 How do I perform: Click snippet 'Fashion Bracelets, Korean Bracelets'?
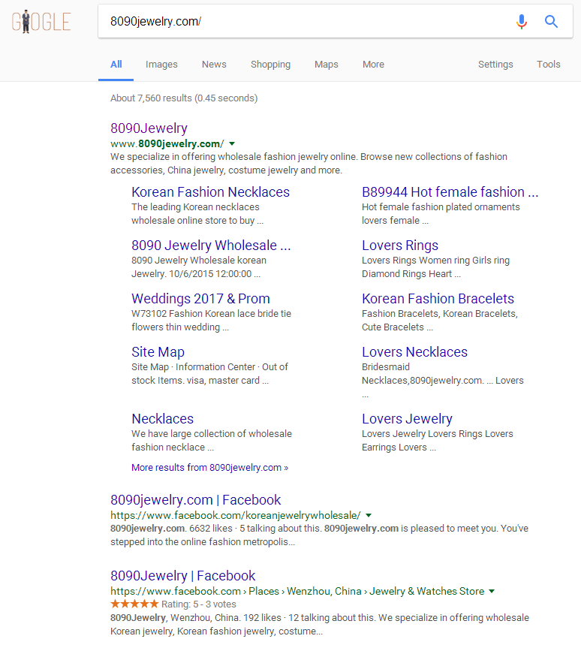(440, 314)
